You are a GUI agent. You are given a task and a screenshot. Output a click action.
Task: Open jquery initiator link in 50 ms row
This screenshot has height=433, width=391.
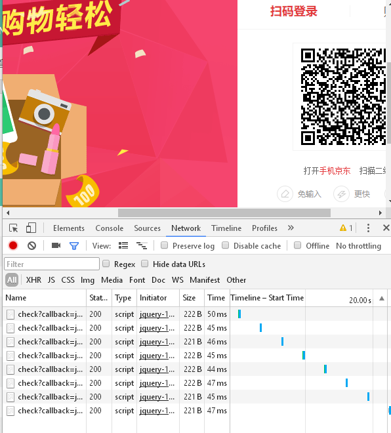[x=157, y=314]
